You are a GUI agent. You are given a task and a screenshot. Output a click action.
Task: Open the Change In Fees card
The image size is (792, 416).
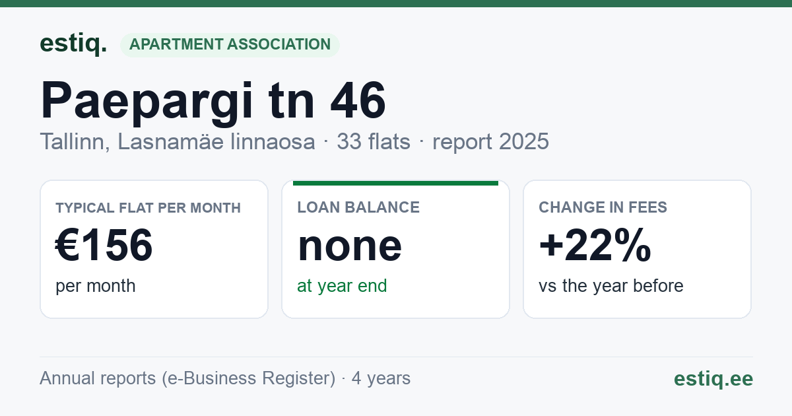637,249
